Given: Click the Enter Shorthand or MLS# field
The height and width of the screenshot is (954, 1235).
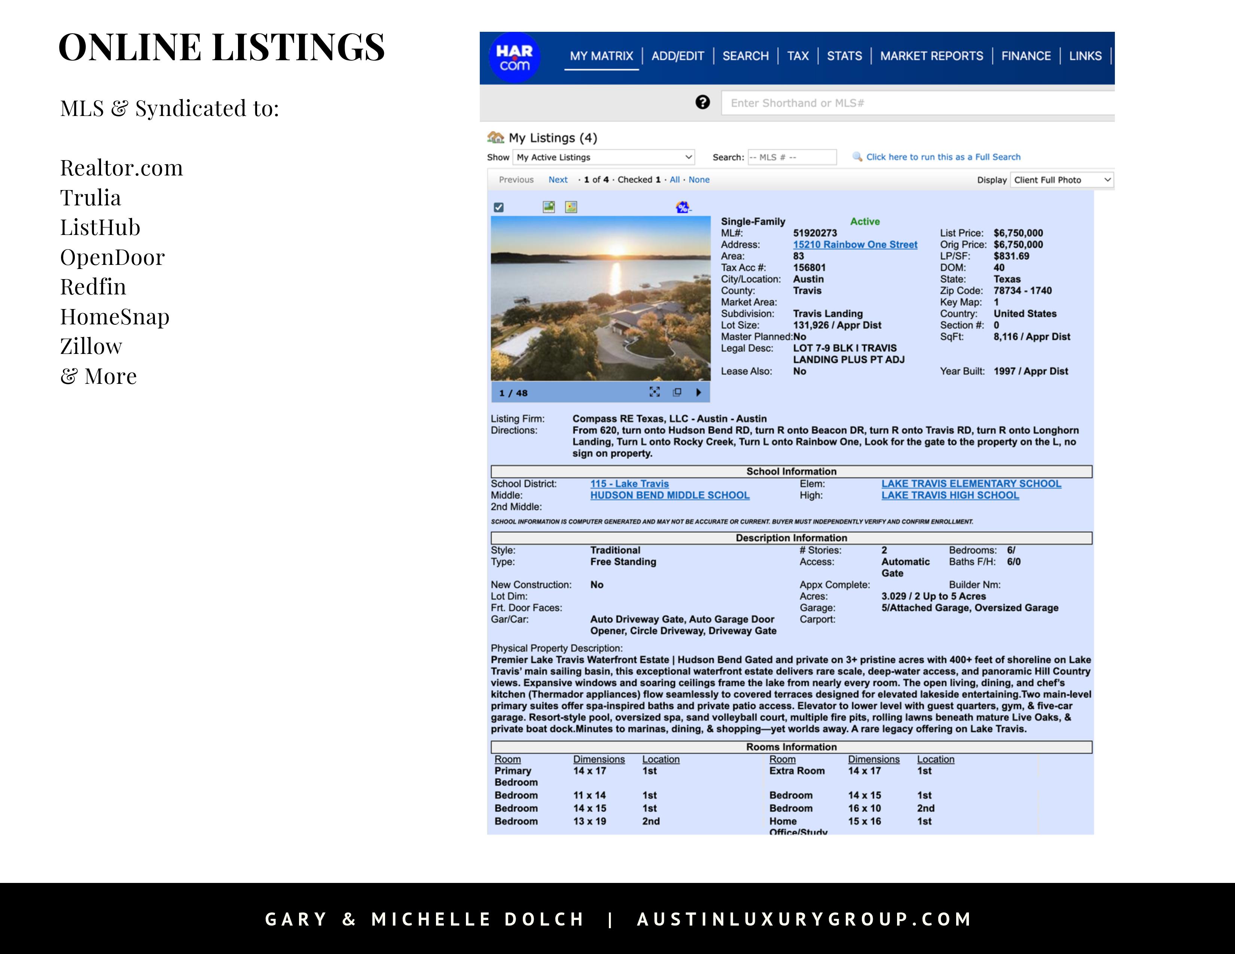Looking at the screenshot, I should [x=916, y=103].
